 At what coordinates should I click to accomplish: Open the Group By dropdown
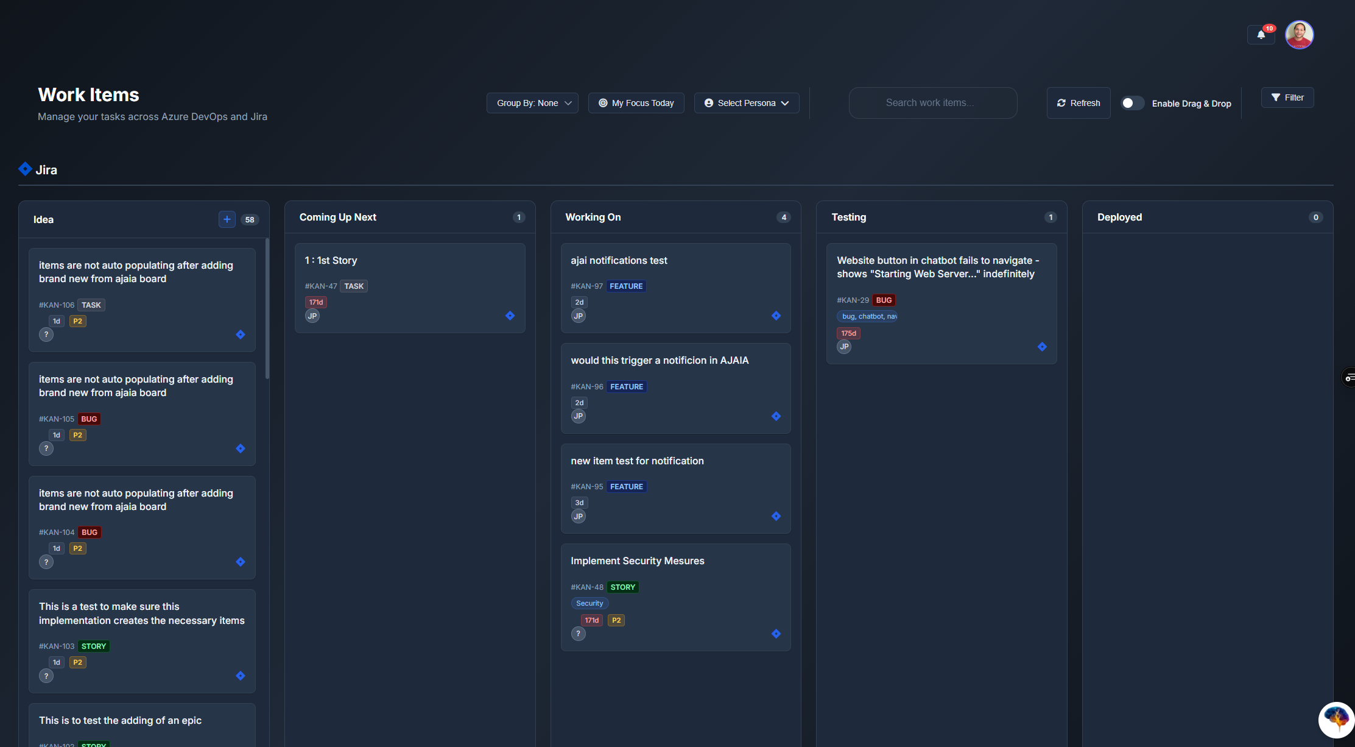(x=532, y=103)
